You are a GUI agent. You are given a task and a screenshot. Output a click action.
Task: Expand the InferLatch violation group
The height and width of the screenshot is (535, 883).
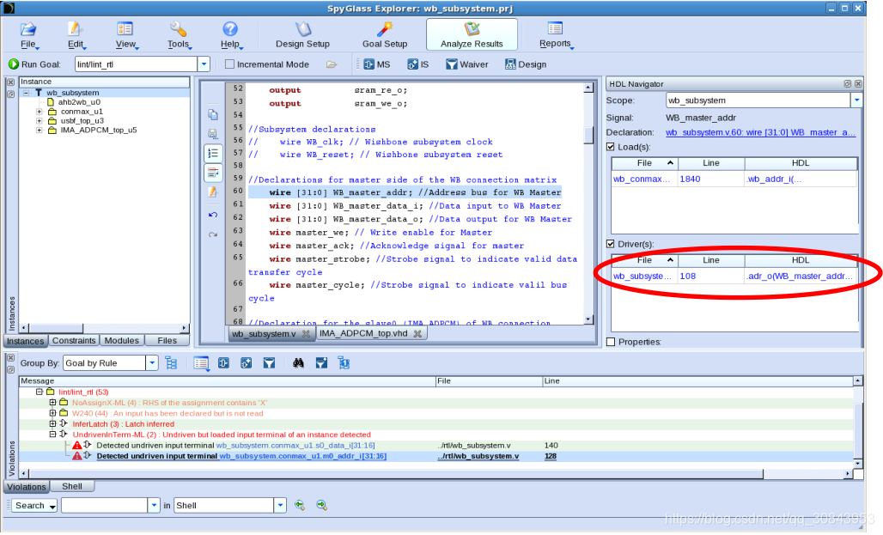point(52,423)
